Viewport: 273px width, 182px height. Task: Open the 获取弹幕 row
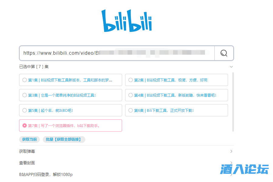pyautogui.click(x=126, y=151)
